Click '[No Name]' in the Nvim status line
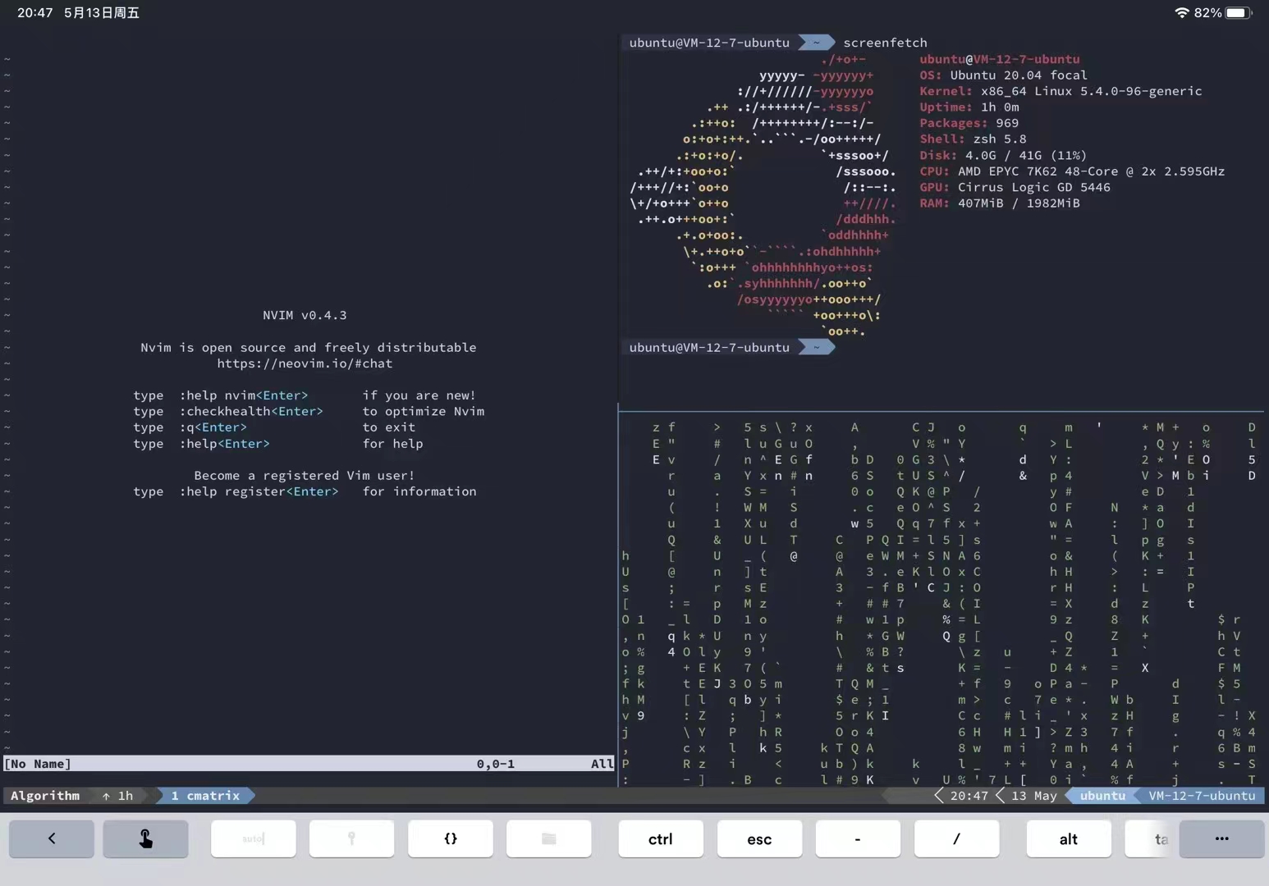 coord(38,764)
